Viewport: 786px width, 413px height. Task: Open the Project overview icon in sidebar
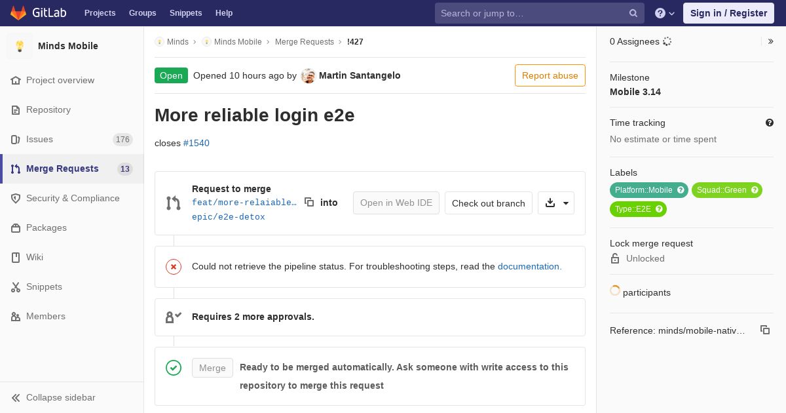[16, 80]
